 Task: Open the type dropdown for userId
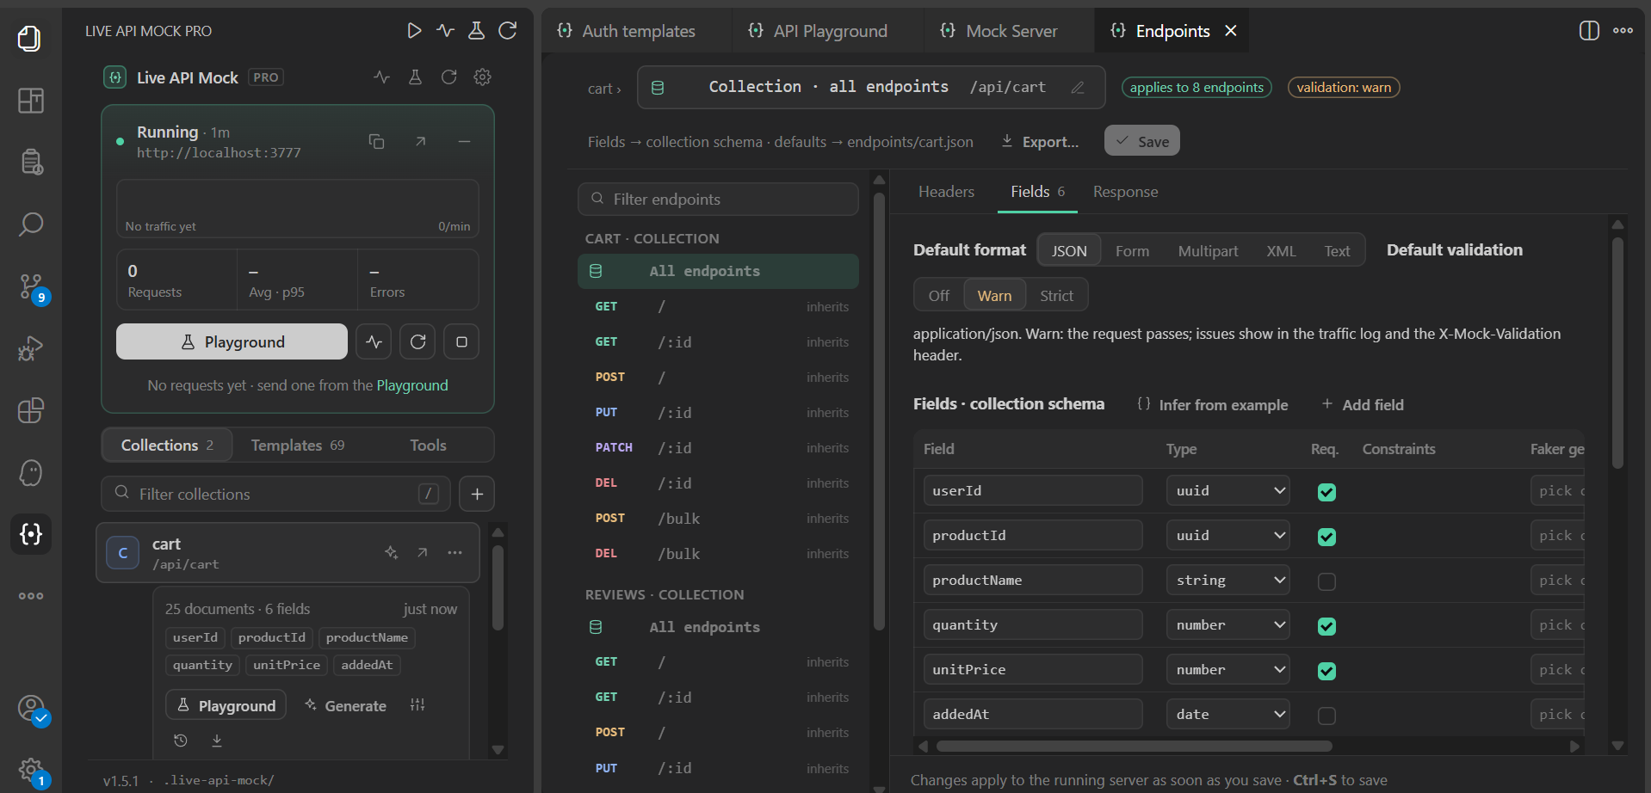1227,490
